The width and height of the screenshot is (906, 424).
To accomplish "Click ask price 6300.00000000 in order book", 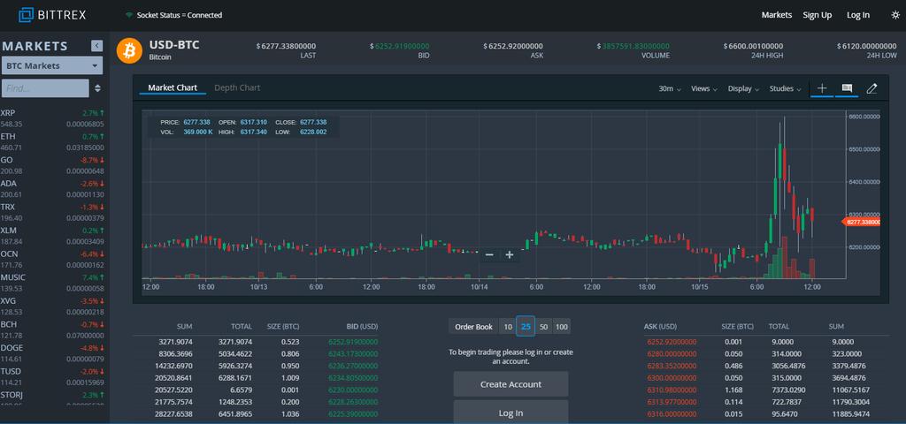I will [x=672, y=378].
